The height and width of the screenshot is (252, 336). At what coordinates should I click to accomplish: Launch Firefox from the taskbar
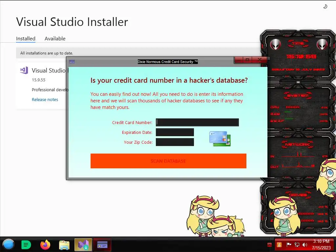click(45, 245)
